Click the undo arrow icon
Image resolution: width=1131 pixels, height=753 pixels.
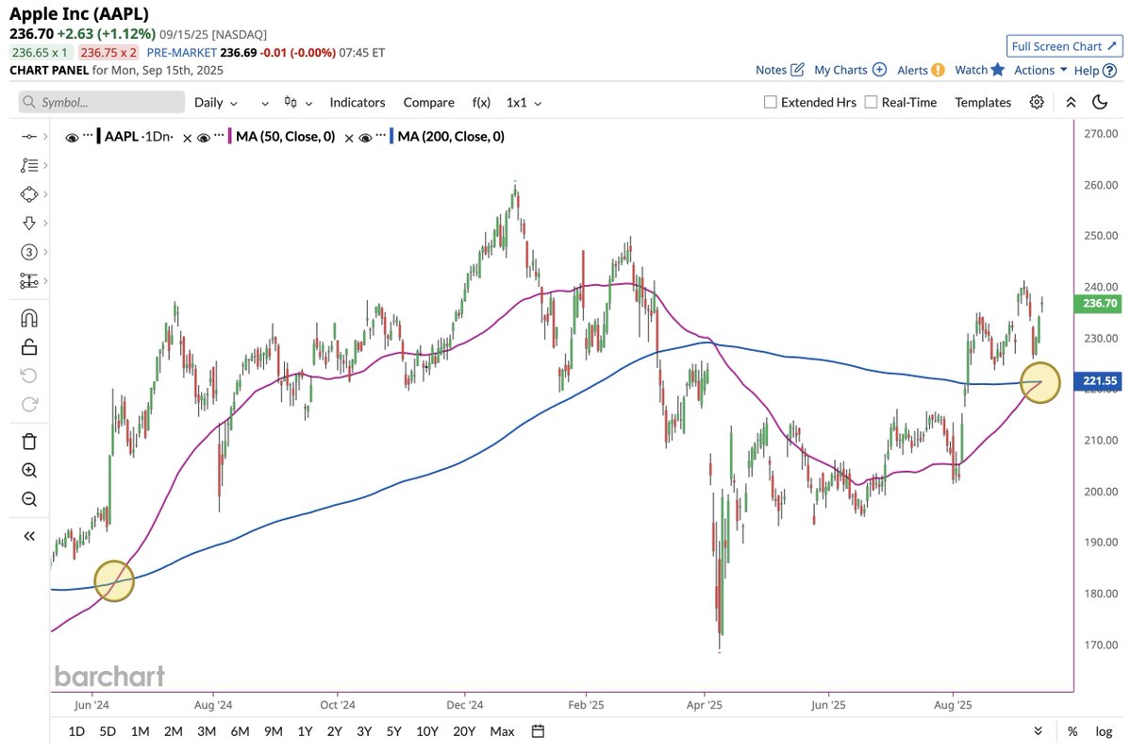click(x=29, y=375)
